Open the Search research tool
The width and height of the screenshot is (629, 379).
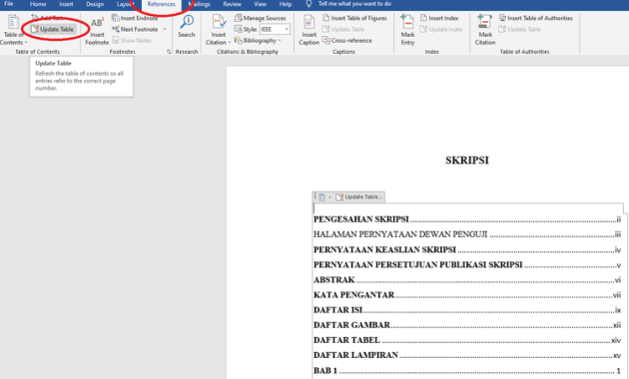coord(187,27)
